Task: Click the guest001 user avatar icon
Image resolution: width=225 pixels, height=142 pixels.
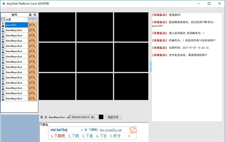Action: point(3,25)
